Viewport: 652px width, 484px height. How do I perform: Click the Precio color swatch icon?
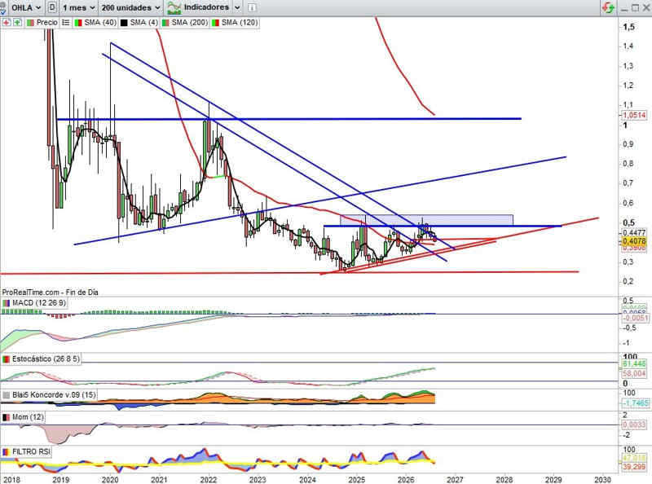(30, 23)
